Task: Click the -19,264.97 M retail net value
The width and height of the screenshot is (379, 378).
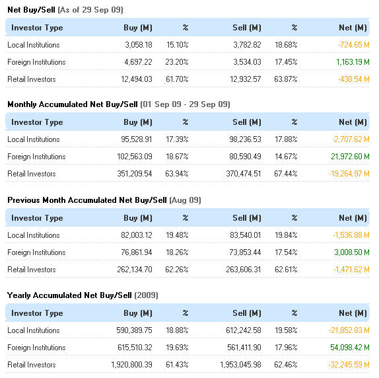Action: pyautogui.click(x=349, y=174)
